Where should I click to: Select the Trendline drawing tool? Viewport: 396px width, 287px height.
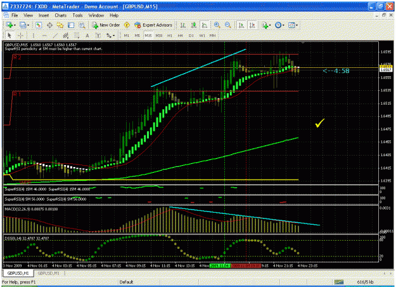click(55, 36)
